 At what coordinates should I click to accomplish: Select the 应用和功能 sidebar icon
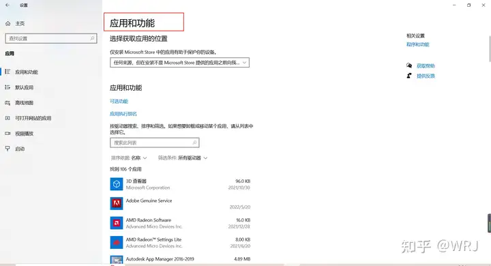[x=8, y=72]
